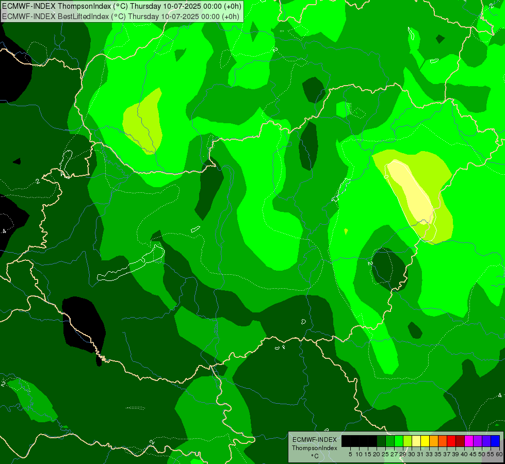Select the black legend cell between 15 and 20
The image size is (505, 464).
point(372,441)
